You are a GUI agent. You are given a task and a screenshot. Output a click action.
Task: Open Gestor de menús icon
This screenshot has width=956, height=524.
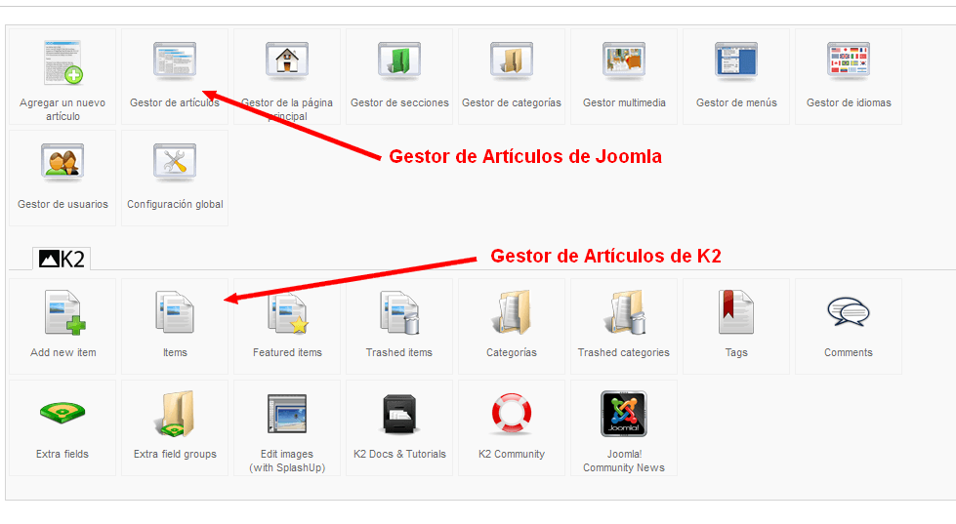(x=736, y=60)
